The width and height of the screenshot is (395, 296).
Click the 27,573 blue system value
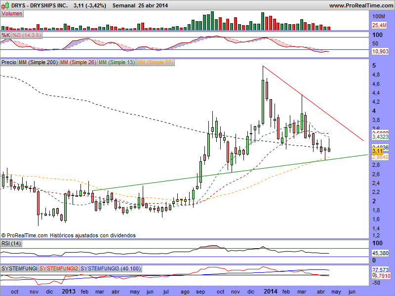(x=380, y=269)
